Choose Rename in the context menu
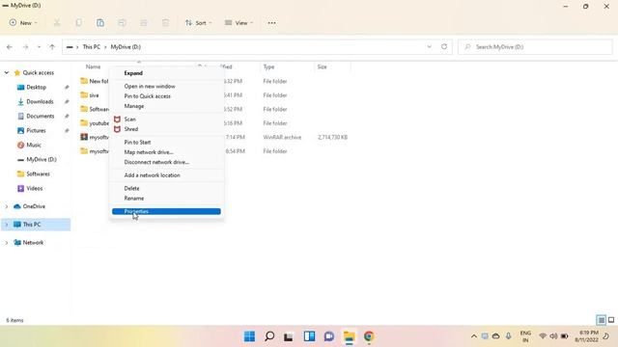This screenshot has height=347, width=618. tap(166, 199)
